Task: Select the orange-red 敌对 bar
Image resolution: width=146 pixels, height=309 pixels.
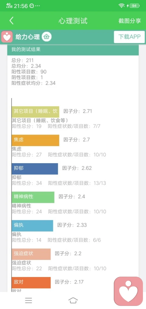Action: (x=31, y=282)
